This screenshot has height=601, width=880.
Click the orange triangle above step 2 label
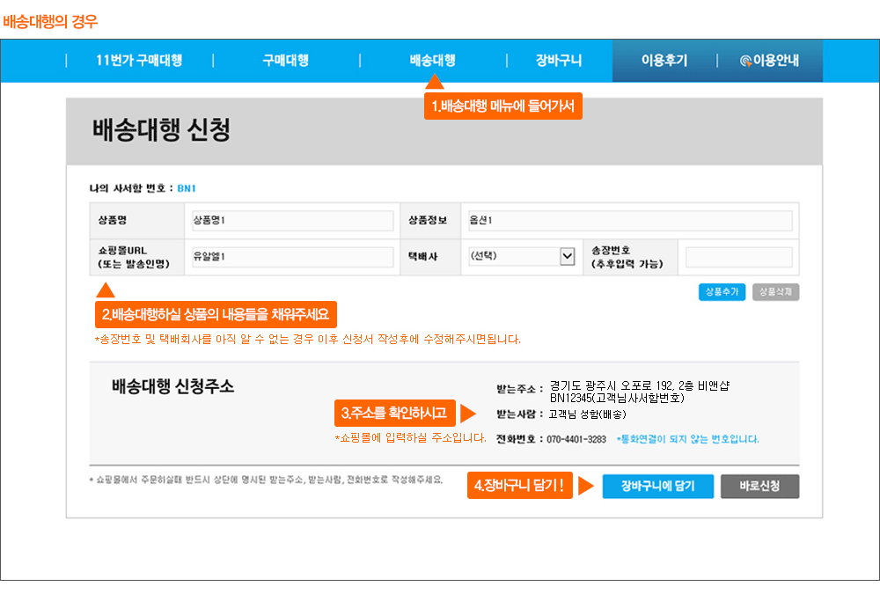(x=105, y=290)
